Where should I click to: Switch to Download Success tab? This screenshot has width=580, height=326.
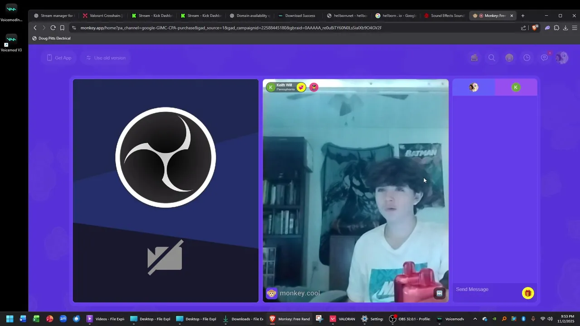point(299,15)
